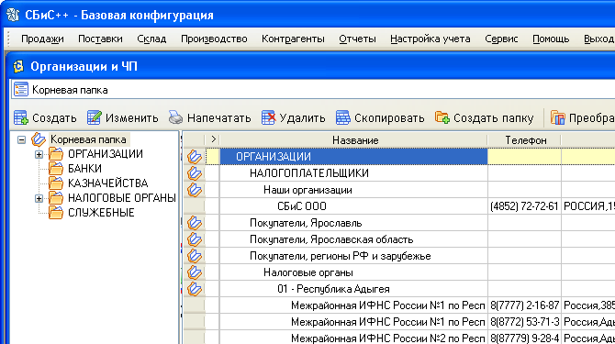615x344 pixels.
Task: Click the Создать папку folder icon
Action: pos(442,117)
